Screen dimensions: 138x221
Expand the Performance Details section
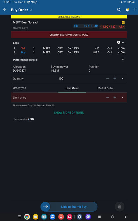click(x=123, y=59)
